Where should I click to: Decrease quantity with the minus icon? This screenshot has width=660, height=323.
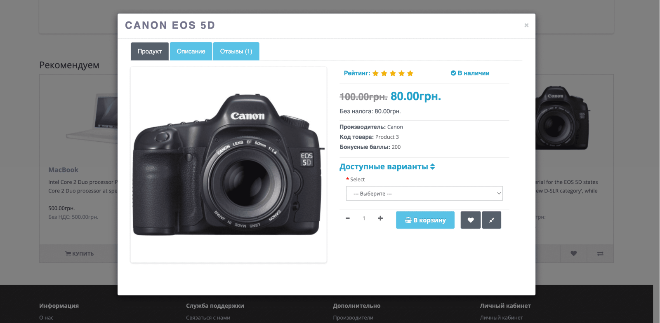pyautogui.click(x=348, y=218)
